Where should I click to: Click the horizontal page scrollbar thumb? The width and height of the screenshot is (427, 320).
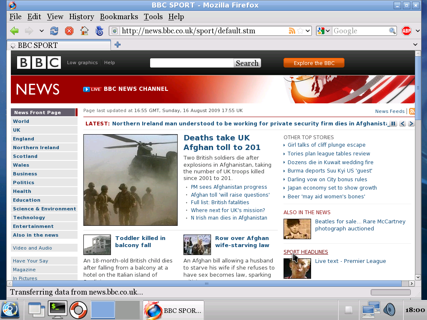point(207,283)
